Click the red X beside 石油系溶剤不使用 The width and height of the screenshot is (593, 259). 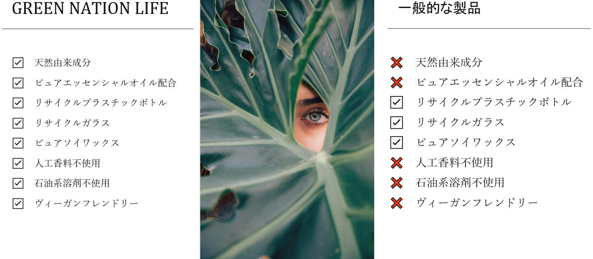(397, 182)
